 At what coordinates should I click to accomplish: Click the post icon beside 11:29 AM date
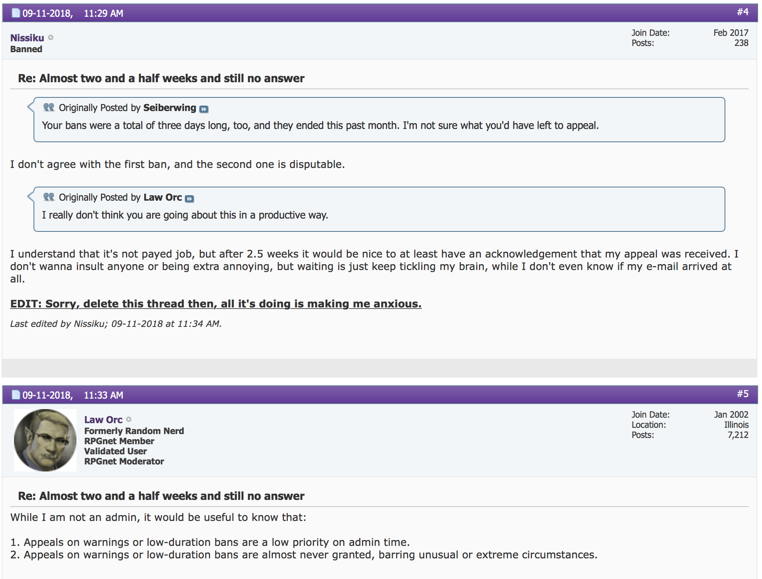(x=16, y=13)
